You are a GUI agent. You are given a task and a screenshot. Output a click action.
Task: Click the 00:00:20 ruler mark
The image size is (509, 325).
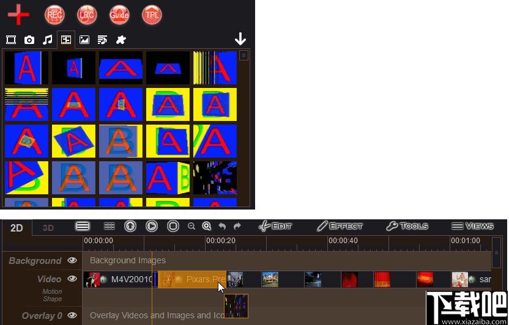point(221,241)
